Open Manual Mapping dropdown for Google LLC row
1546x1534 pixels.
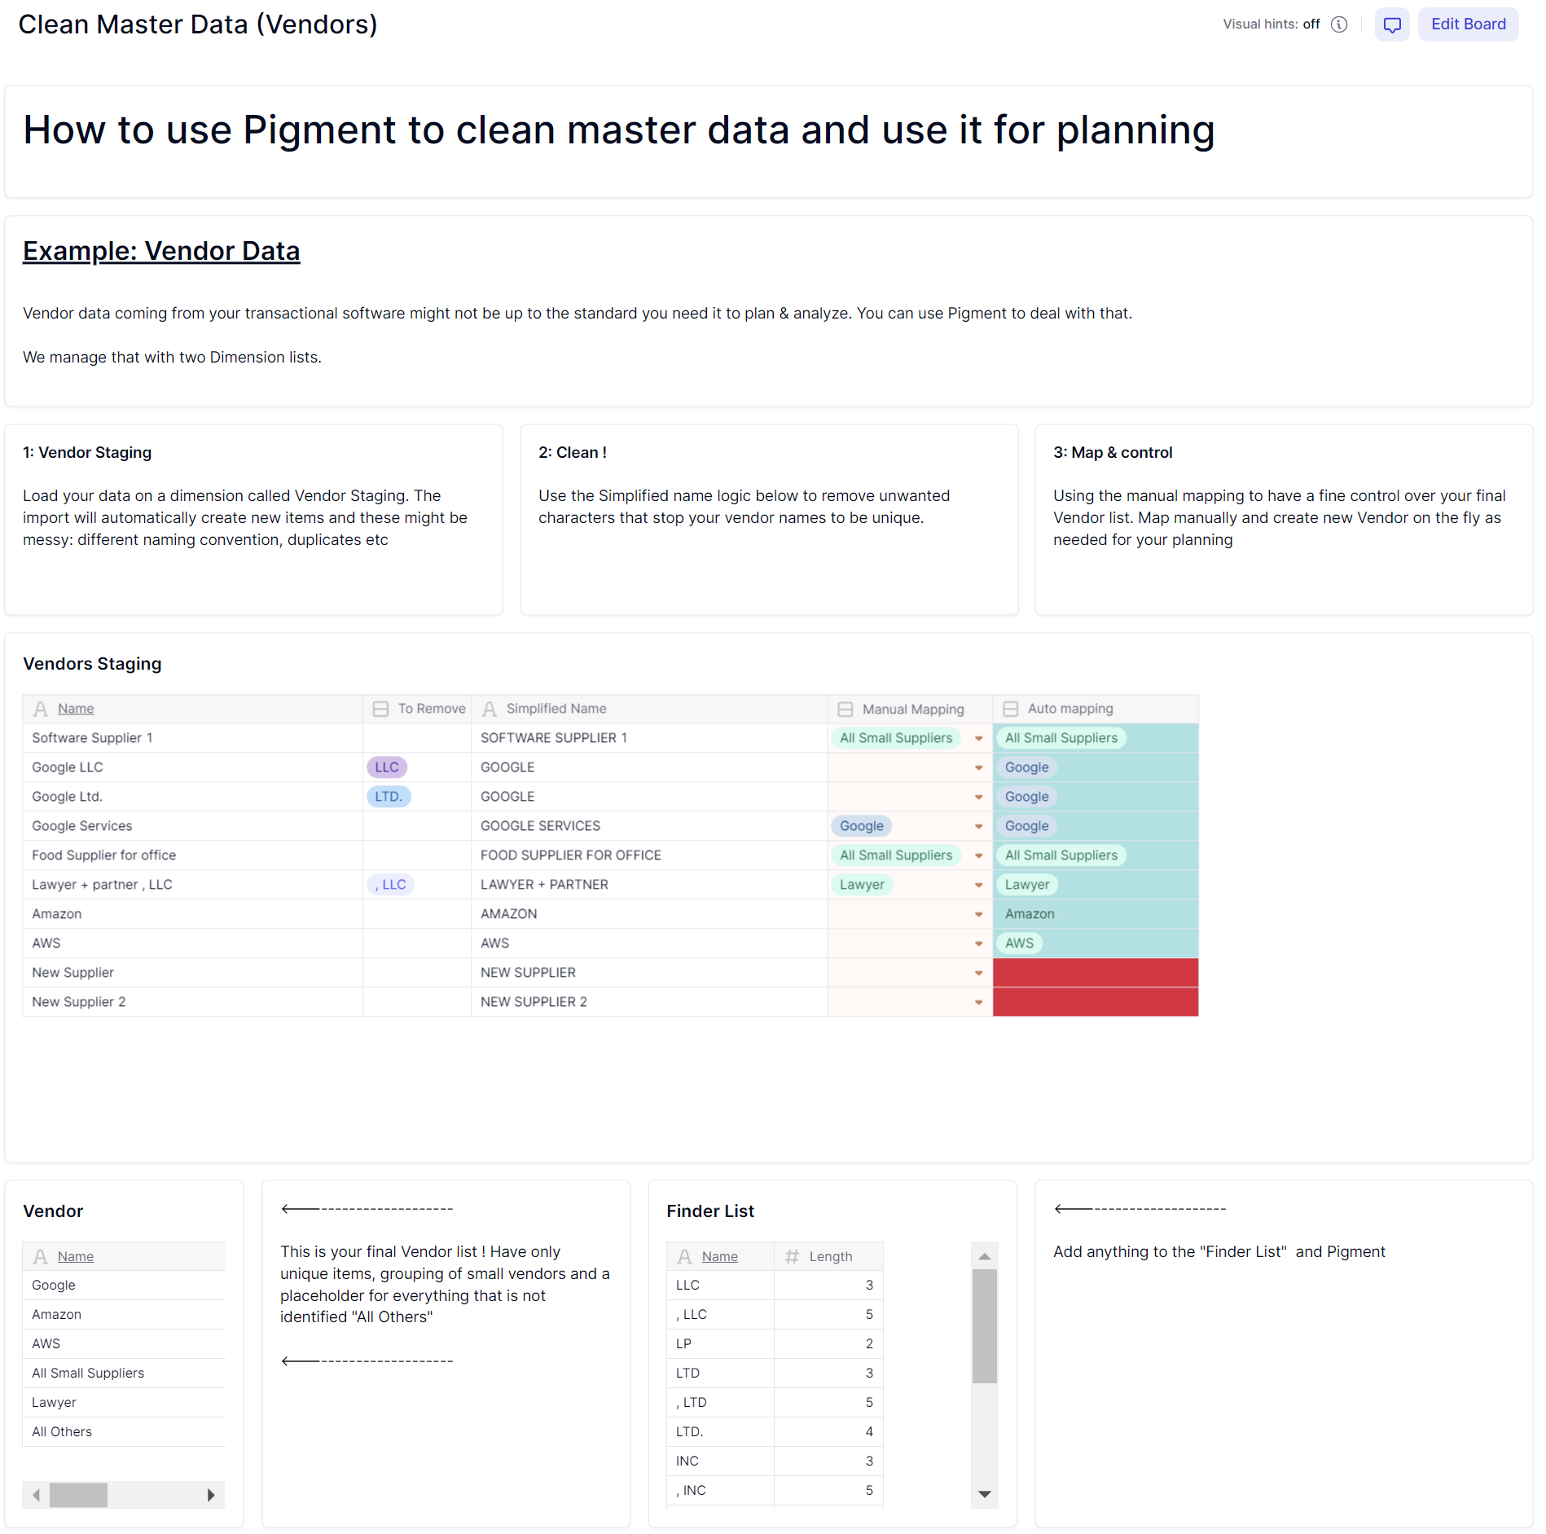978,767
